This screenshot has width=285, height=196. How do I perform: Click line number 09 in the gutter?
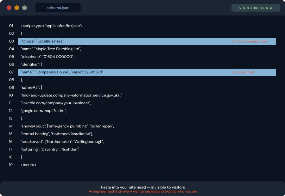pyautogui.click(x=11, y=88)
